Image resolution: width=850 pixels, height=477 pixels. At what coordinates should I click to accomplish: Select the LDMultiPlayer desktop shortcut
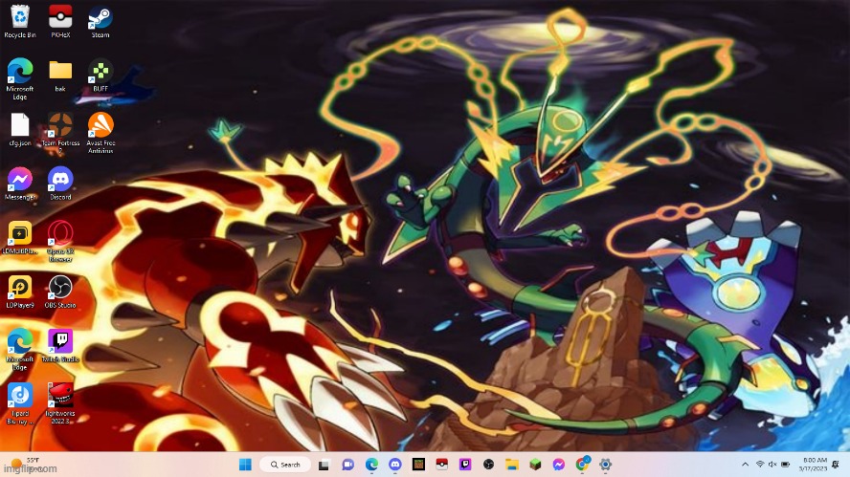(x=19, y=238)
